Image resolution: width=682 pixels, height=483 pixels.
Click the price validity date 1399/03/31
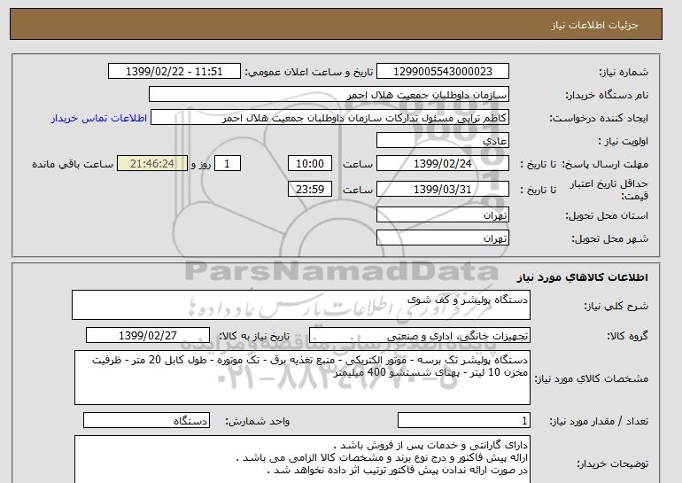[442, 190]
